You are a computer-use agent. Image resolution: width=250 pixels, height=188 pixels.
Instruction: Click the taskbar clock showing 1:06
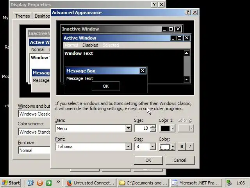(241, 183)
